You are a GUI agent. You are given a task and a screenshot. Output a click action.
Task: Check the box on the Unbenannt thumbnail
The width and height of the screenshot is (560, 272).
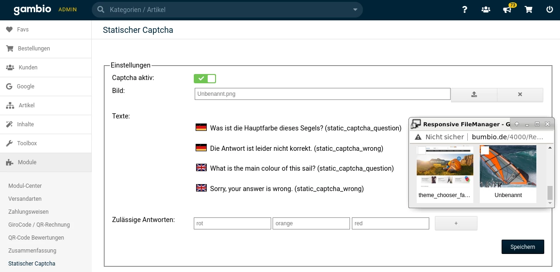pyautogui.click(x=485, y=150)
